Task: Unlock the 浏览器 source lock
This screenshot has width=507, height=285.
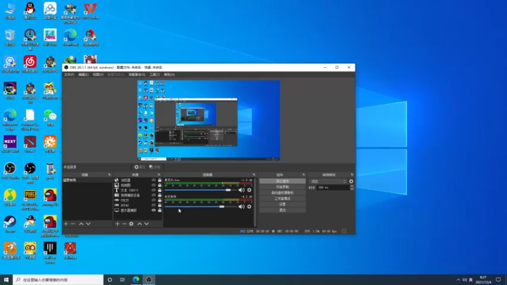Action: [x=160, y=180]
